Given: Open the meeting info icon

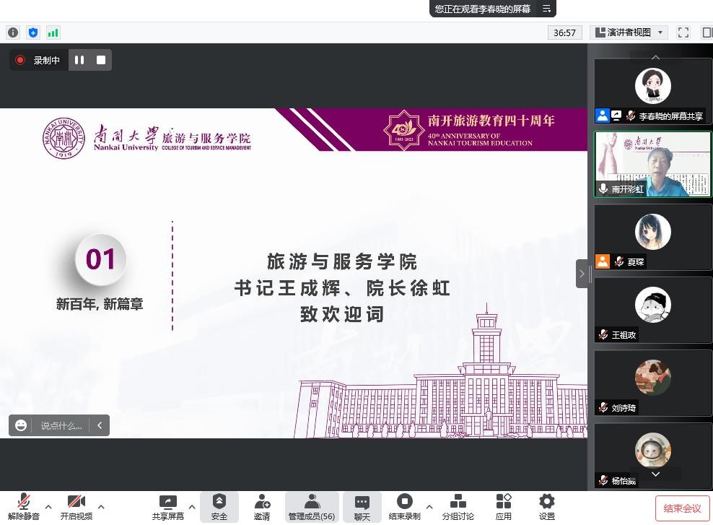Looking at the screenshot, I should 13,32.
